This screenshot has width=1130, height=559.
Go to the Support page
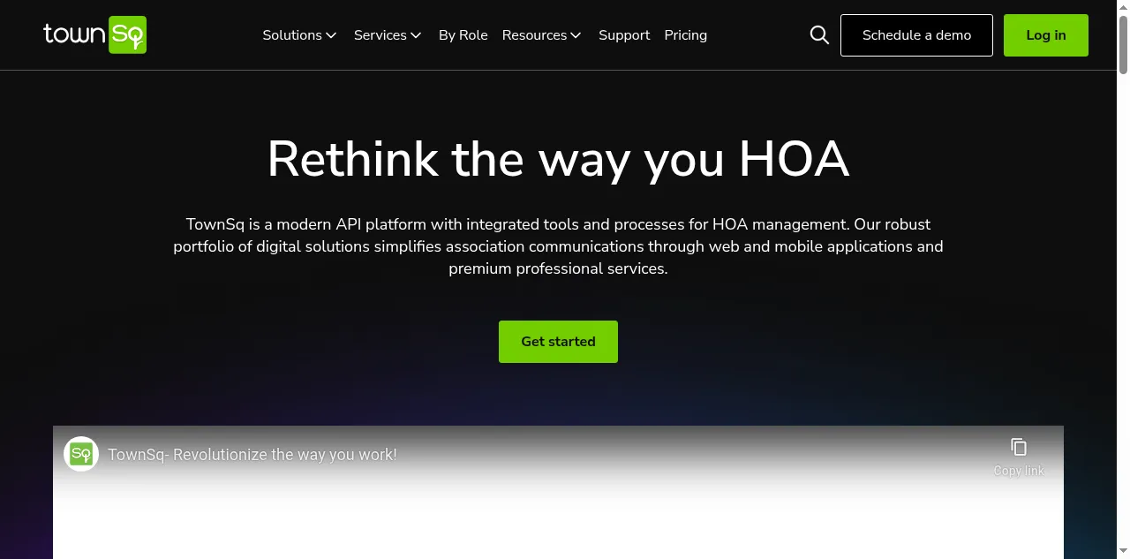[624, 35]
